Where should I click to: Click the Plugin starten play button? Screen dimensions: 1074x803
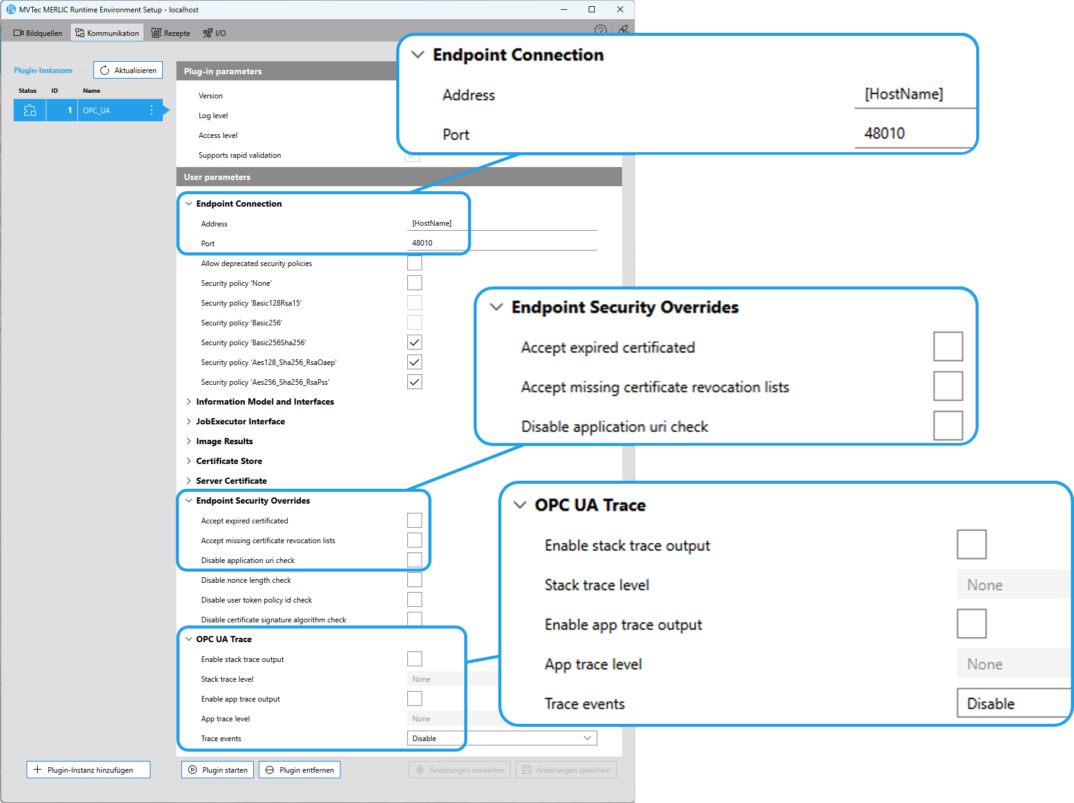coord(218,770)
